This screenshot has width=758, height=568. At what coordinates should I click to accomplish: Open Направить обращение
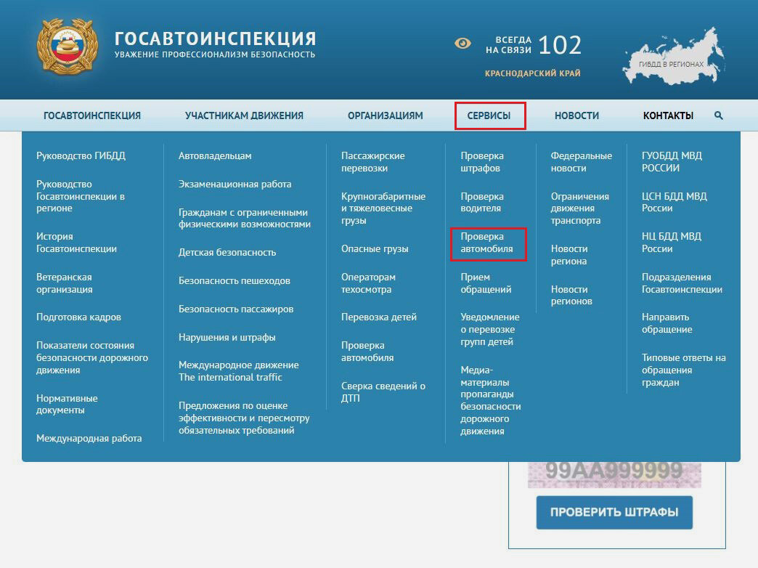point(667,323)
